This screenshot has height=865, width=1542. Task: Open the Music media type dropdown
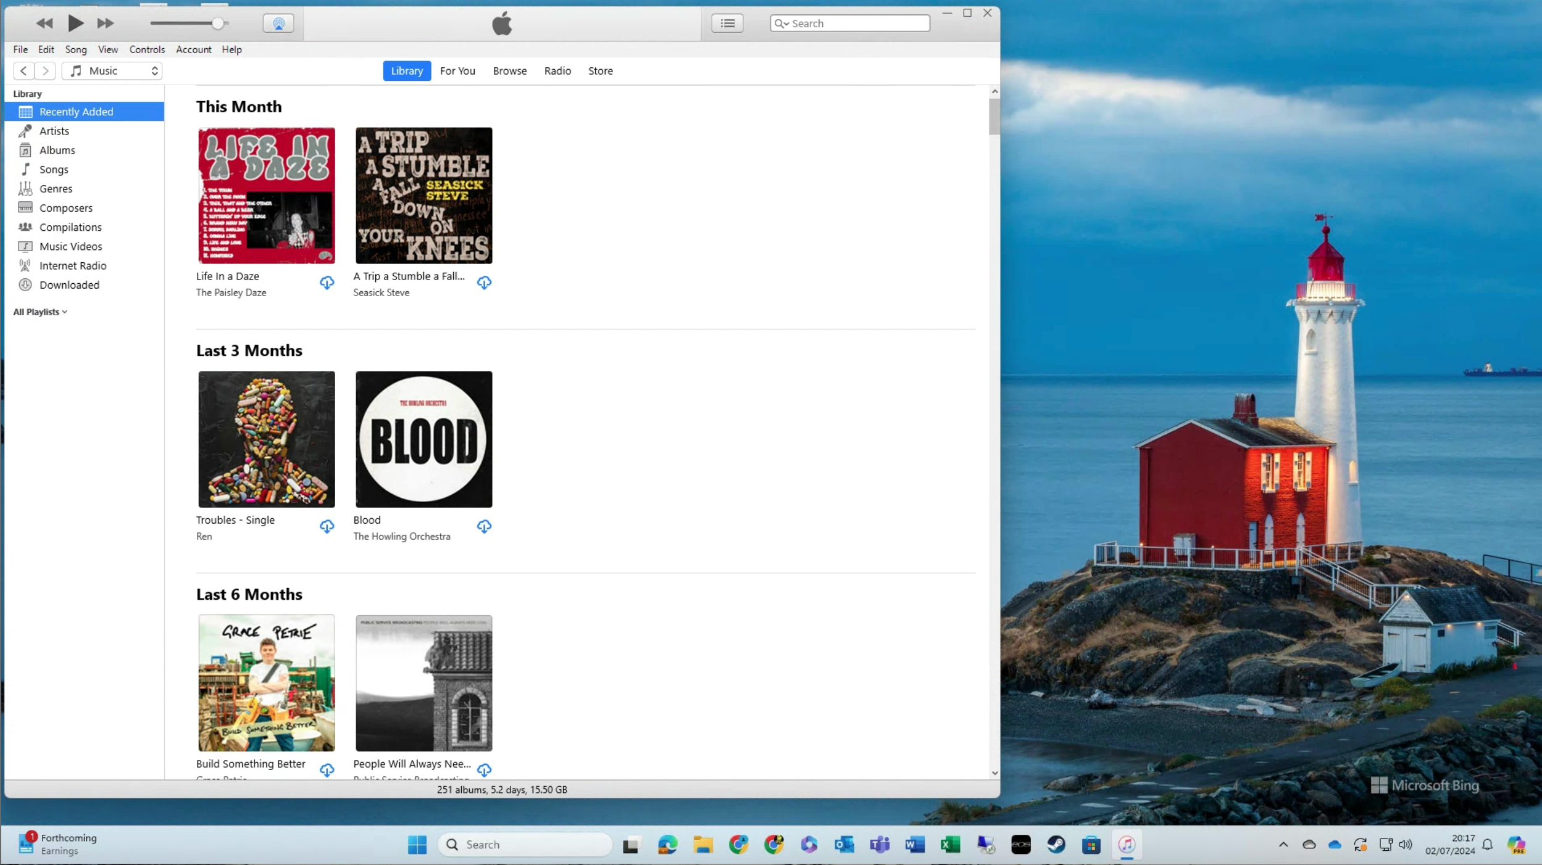[x=112, y=71]
